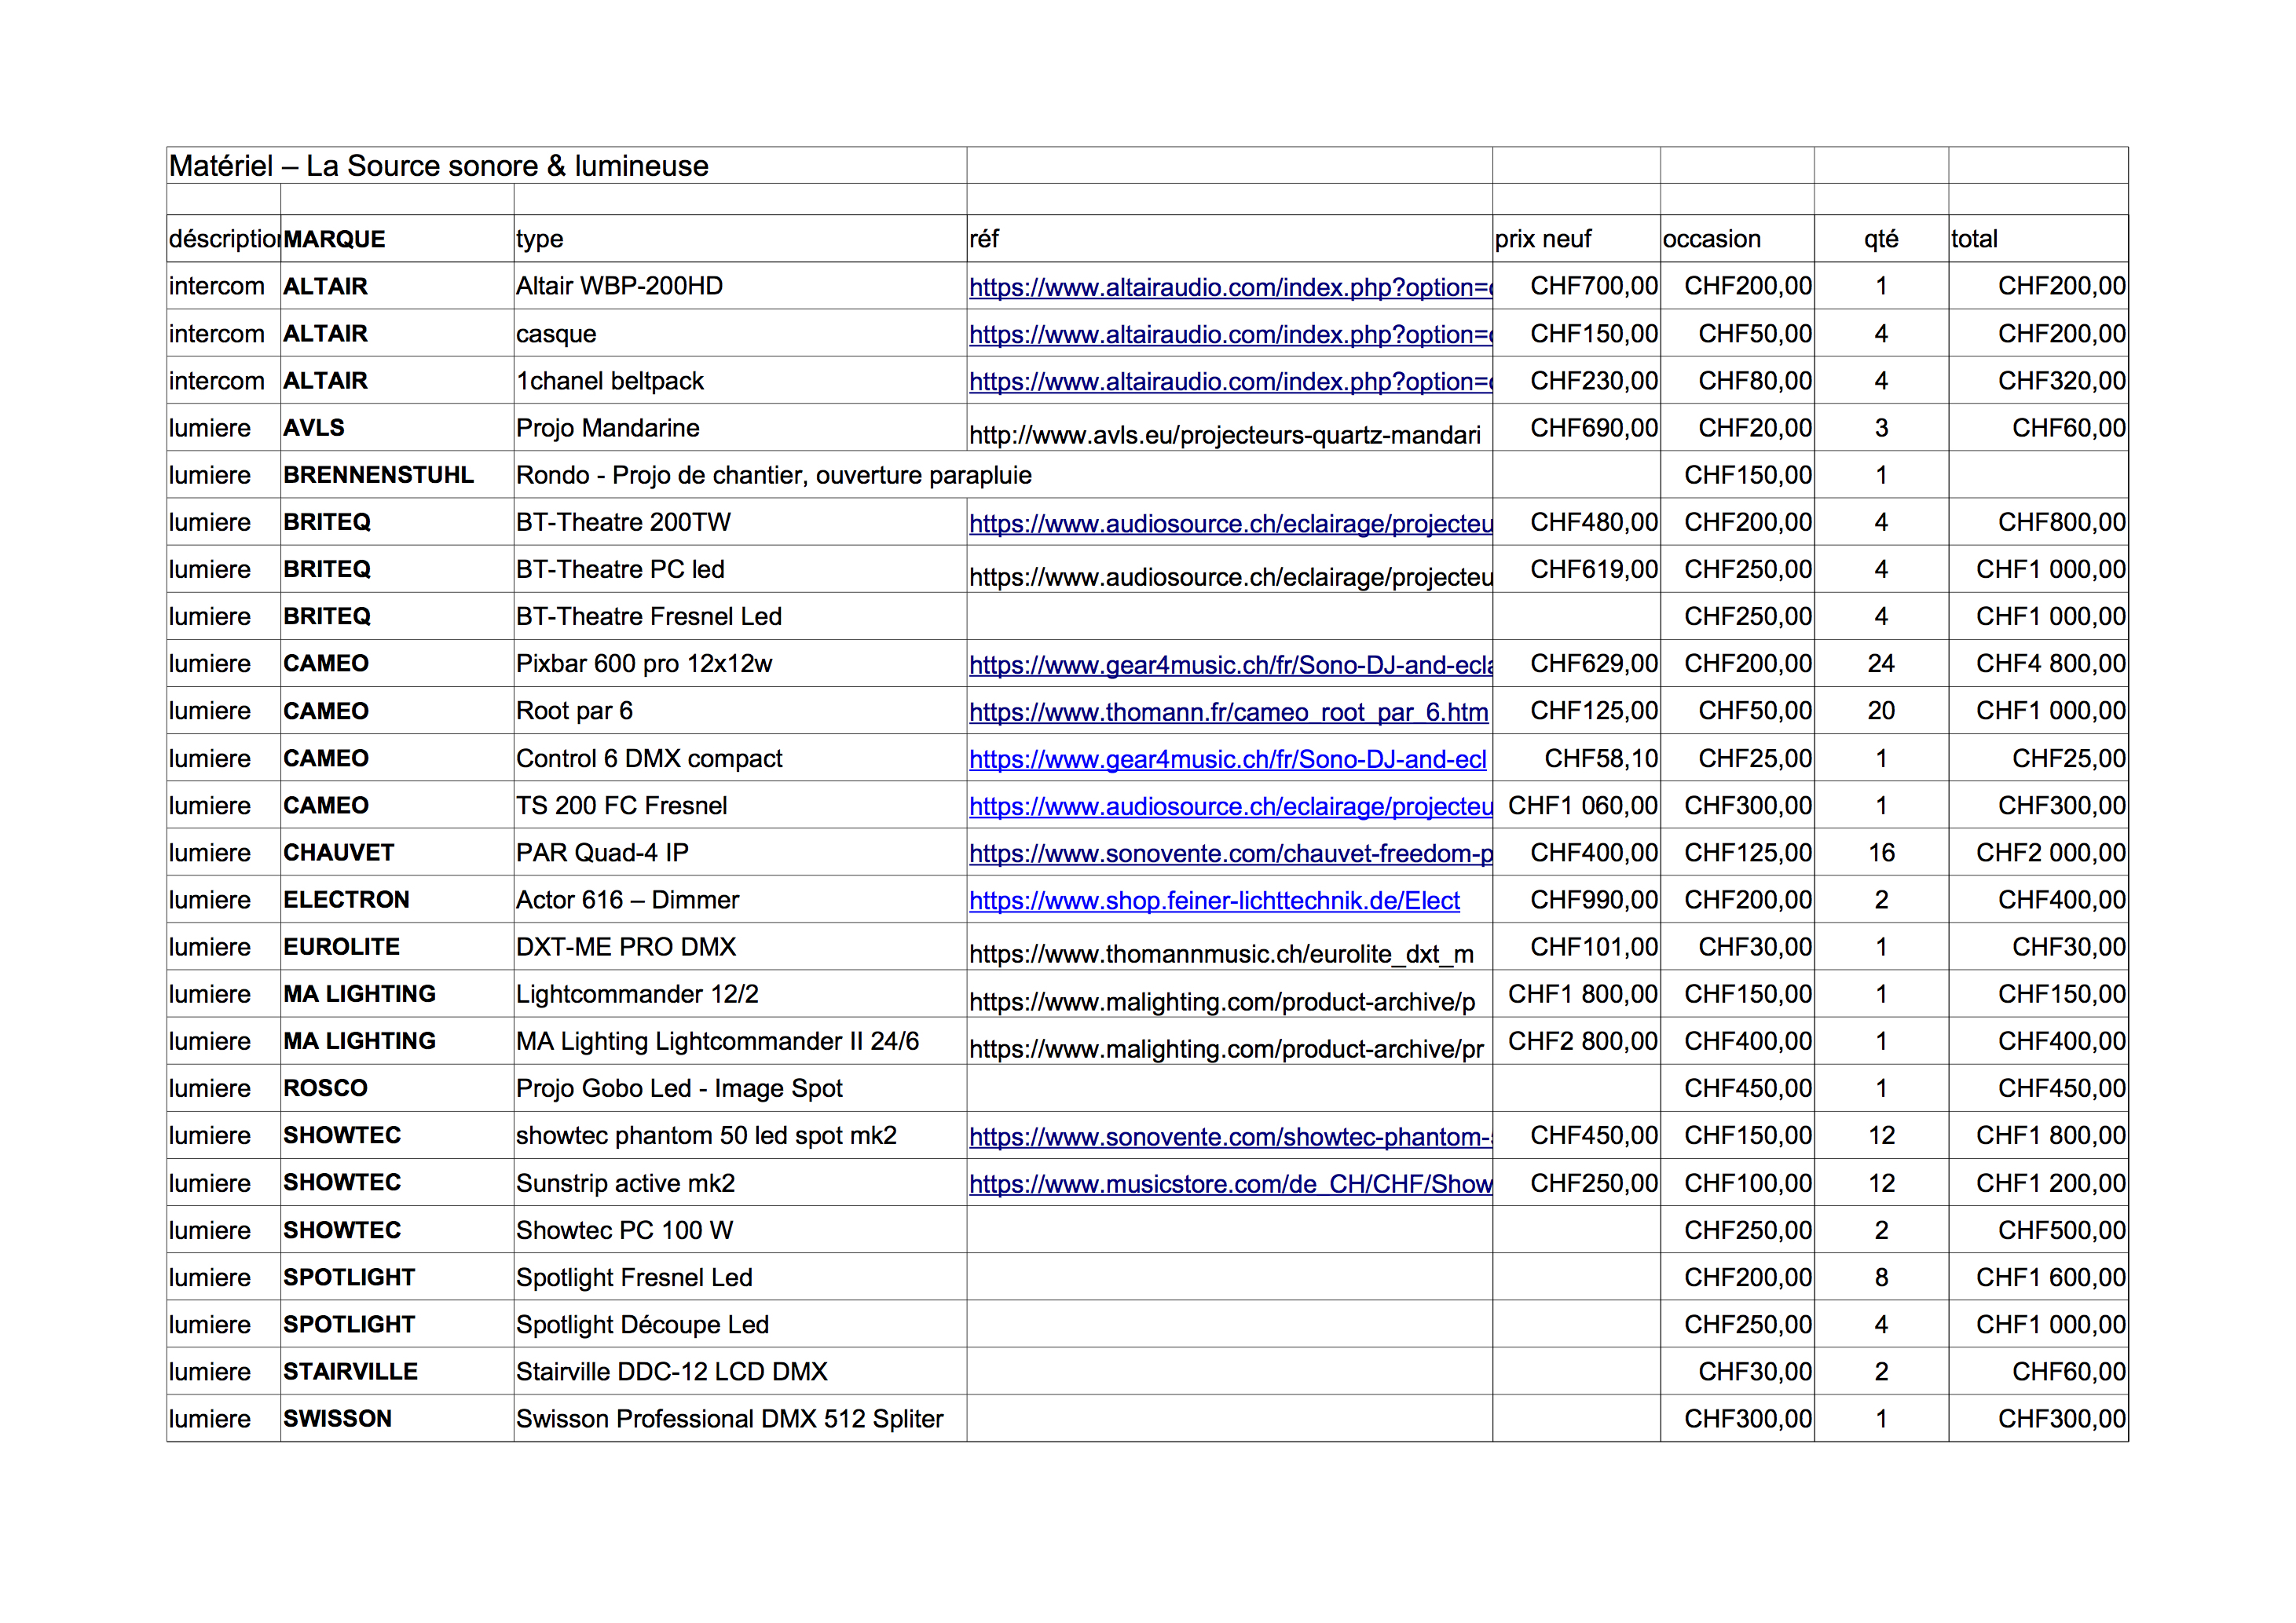The width and height of the screenshot is (2296, 1623).
Task: Open showtec phantom 50 sonovente link
Action: 1230,1137
